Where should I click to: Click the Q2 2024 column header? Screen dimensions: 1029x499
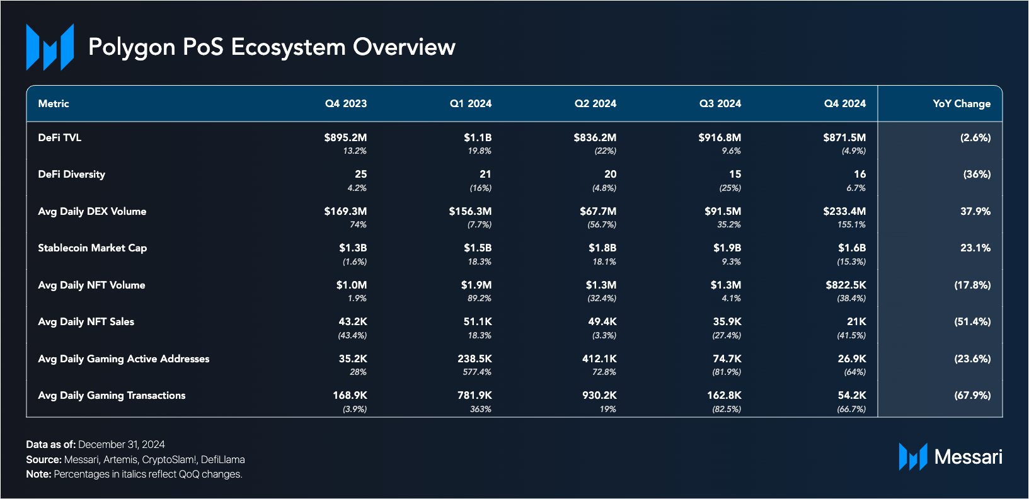[x=595, y=103]
